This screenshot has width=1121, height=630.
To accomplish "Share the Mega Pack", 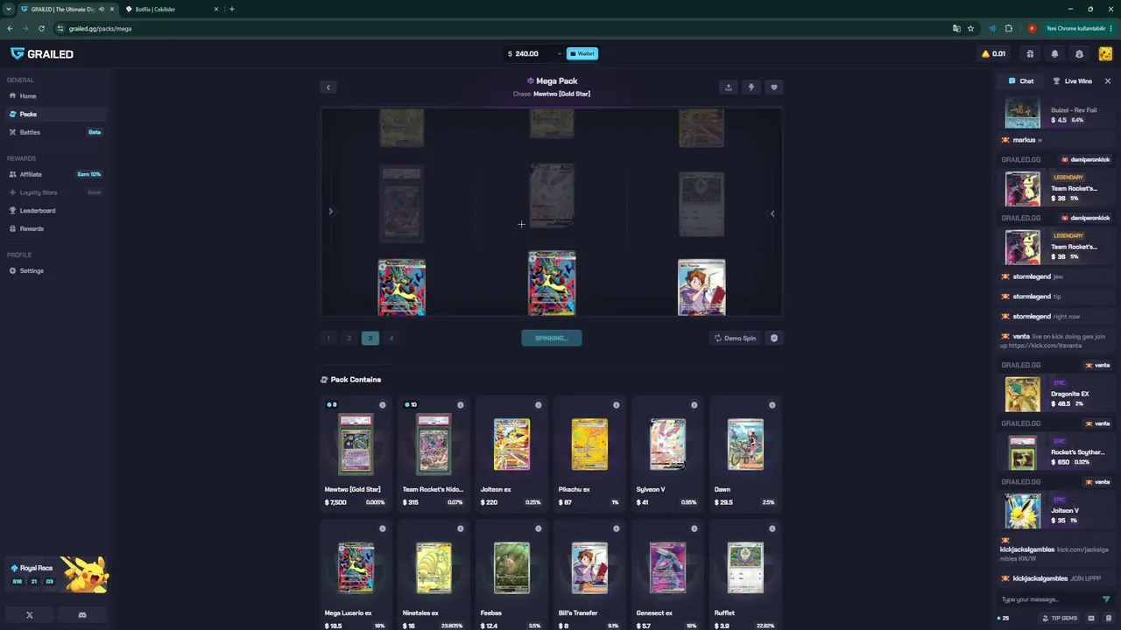I will [x=728, y=87].
